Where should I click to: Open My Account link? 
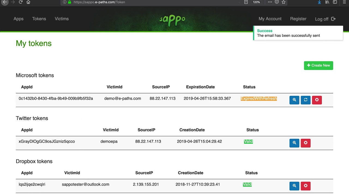coord(270,19)
